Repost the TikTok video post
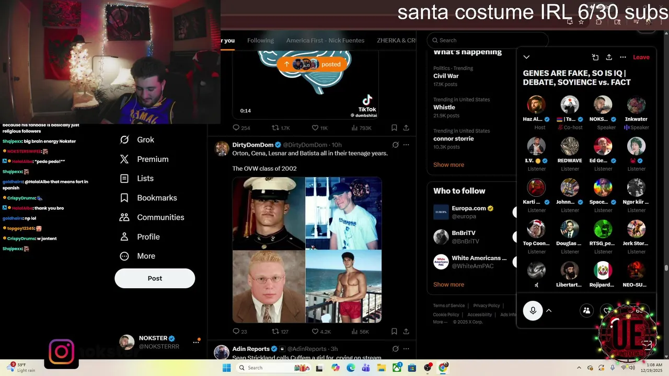 [281, 128]
